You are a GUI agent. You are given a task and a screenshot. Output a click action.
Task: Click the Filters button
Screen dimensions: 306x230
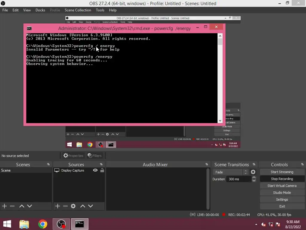pyautogui.click(x=95, y=156)
